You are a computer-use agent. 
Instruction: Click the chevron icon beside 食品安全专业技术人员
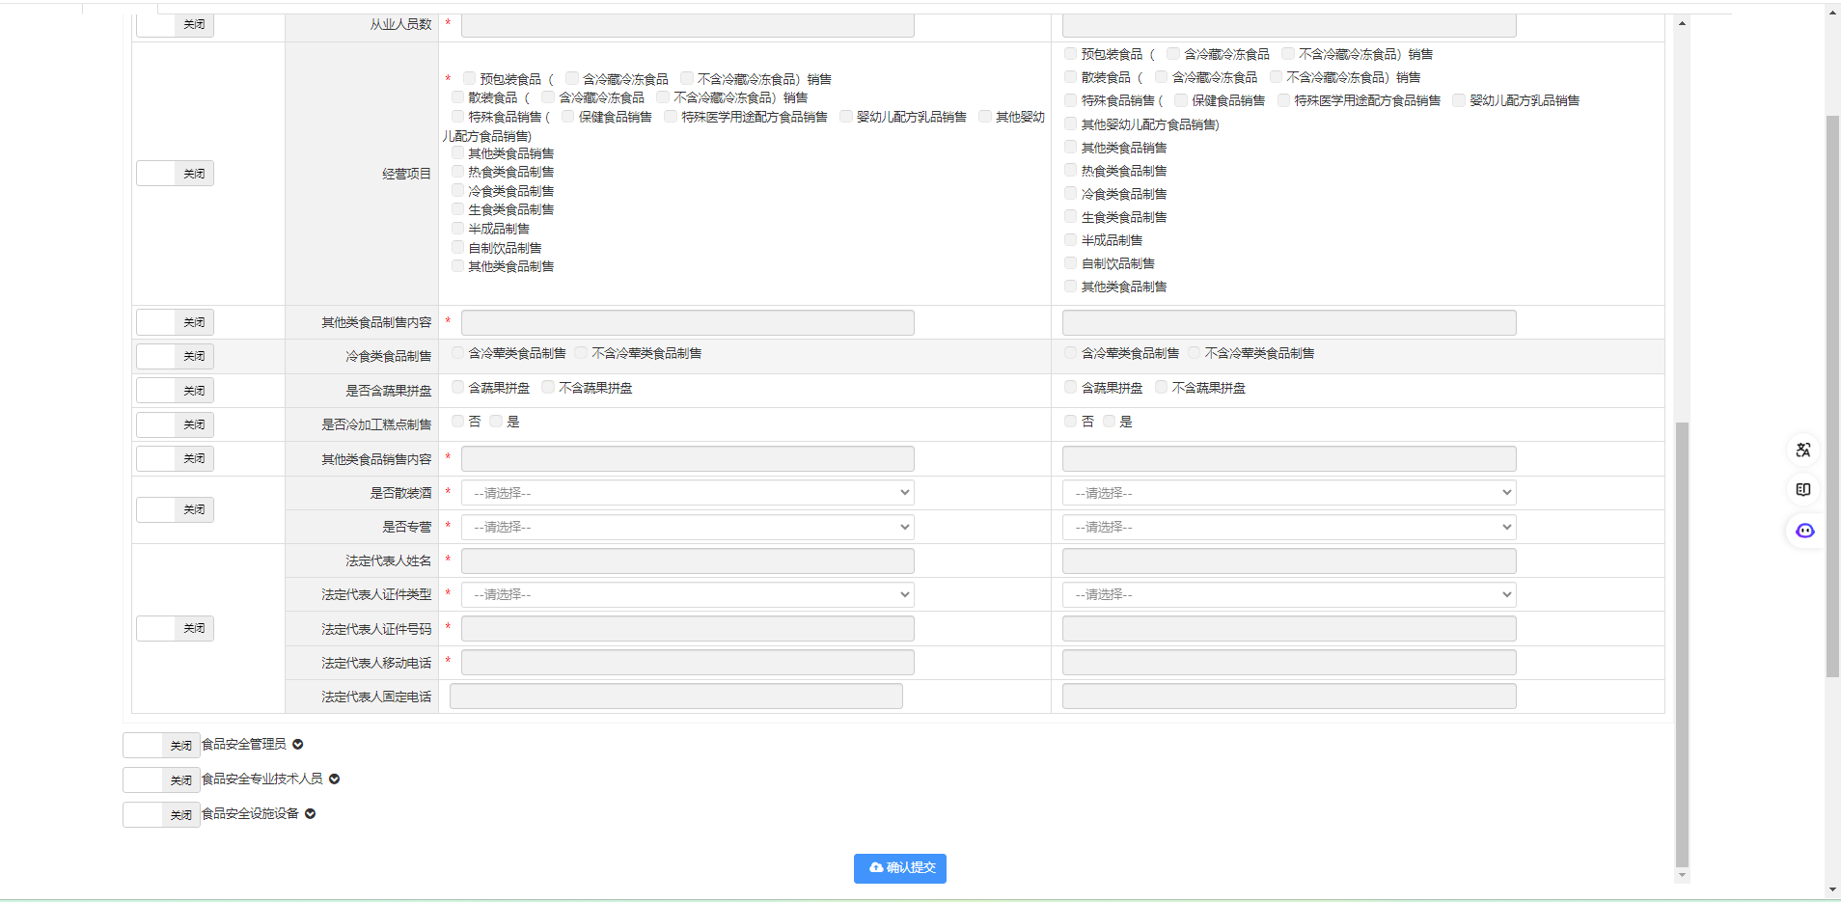[334, 779]
